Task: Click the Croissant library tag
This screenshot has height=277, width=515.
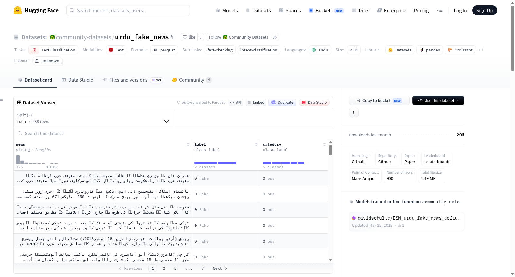Action: [460, 50]
